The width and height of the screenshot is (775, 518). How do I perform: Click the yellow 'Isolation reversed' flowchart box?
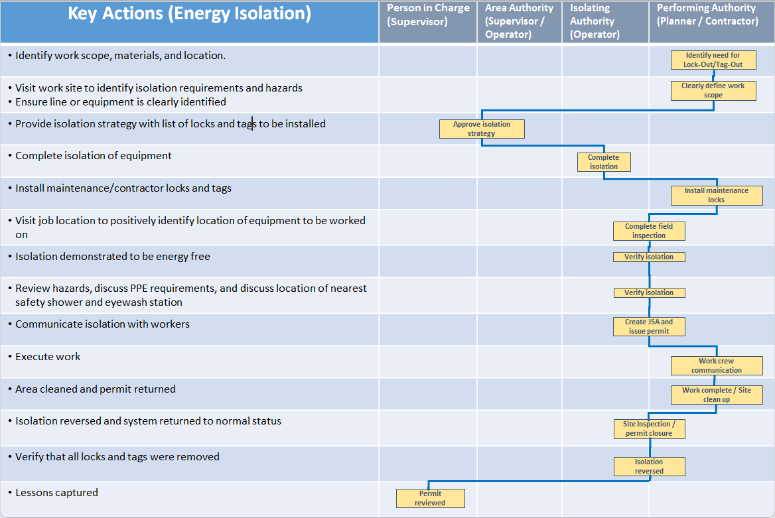[648, 467]
